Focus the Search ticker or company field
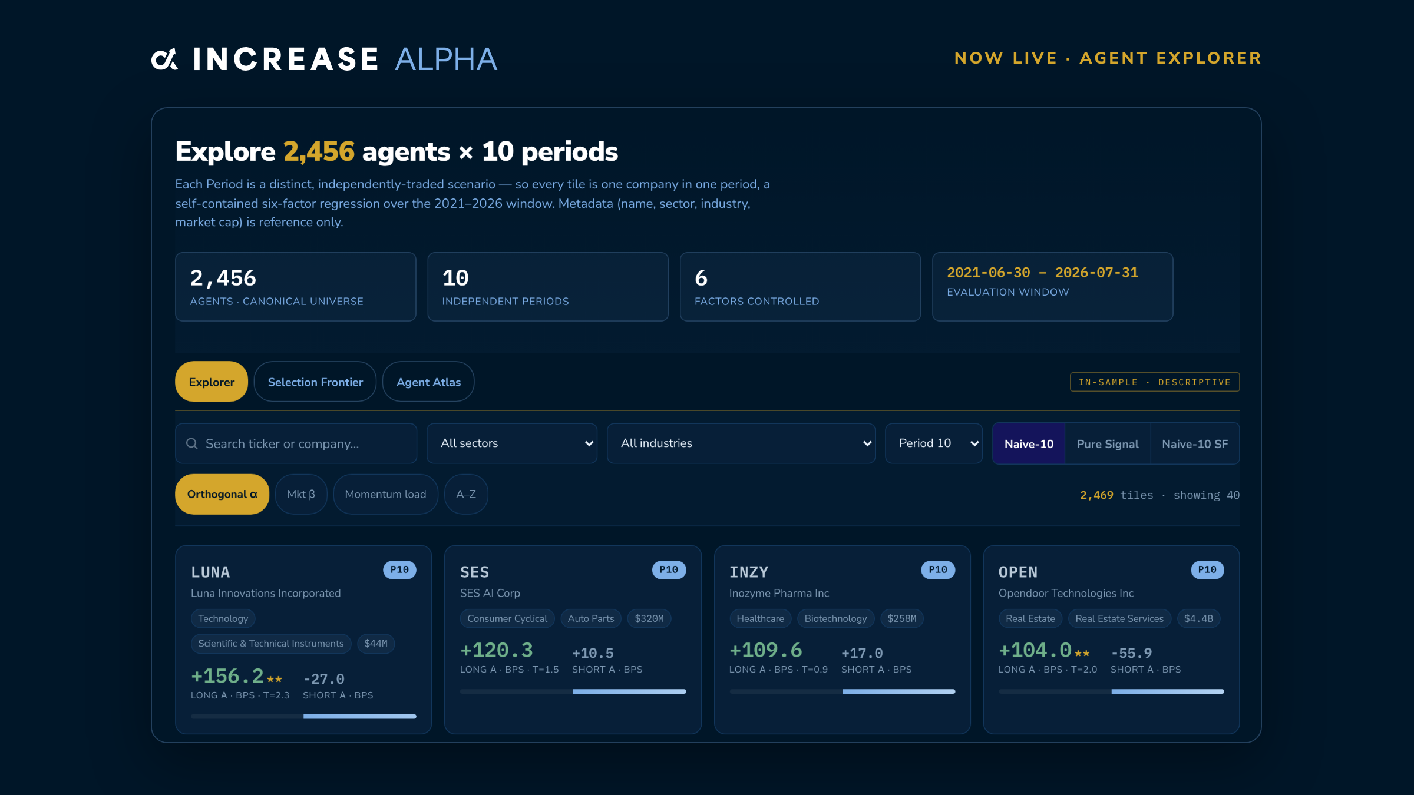 (296, 443)
